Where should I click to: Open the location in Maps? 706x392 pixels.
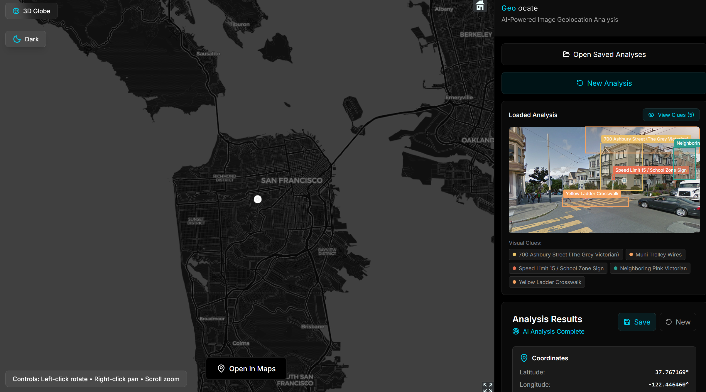246,369
